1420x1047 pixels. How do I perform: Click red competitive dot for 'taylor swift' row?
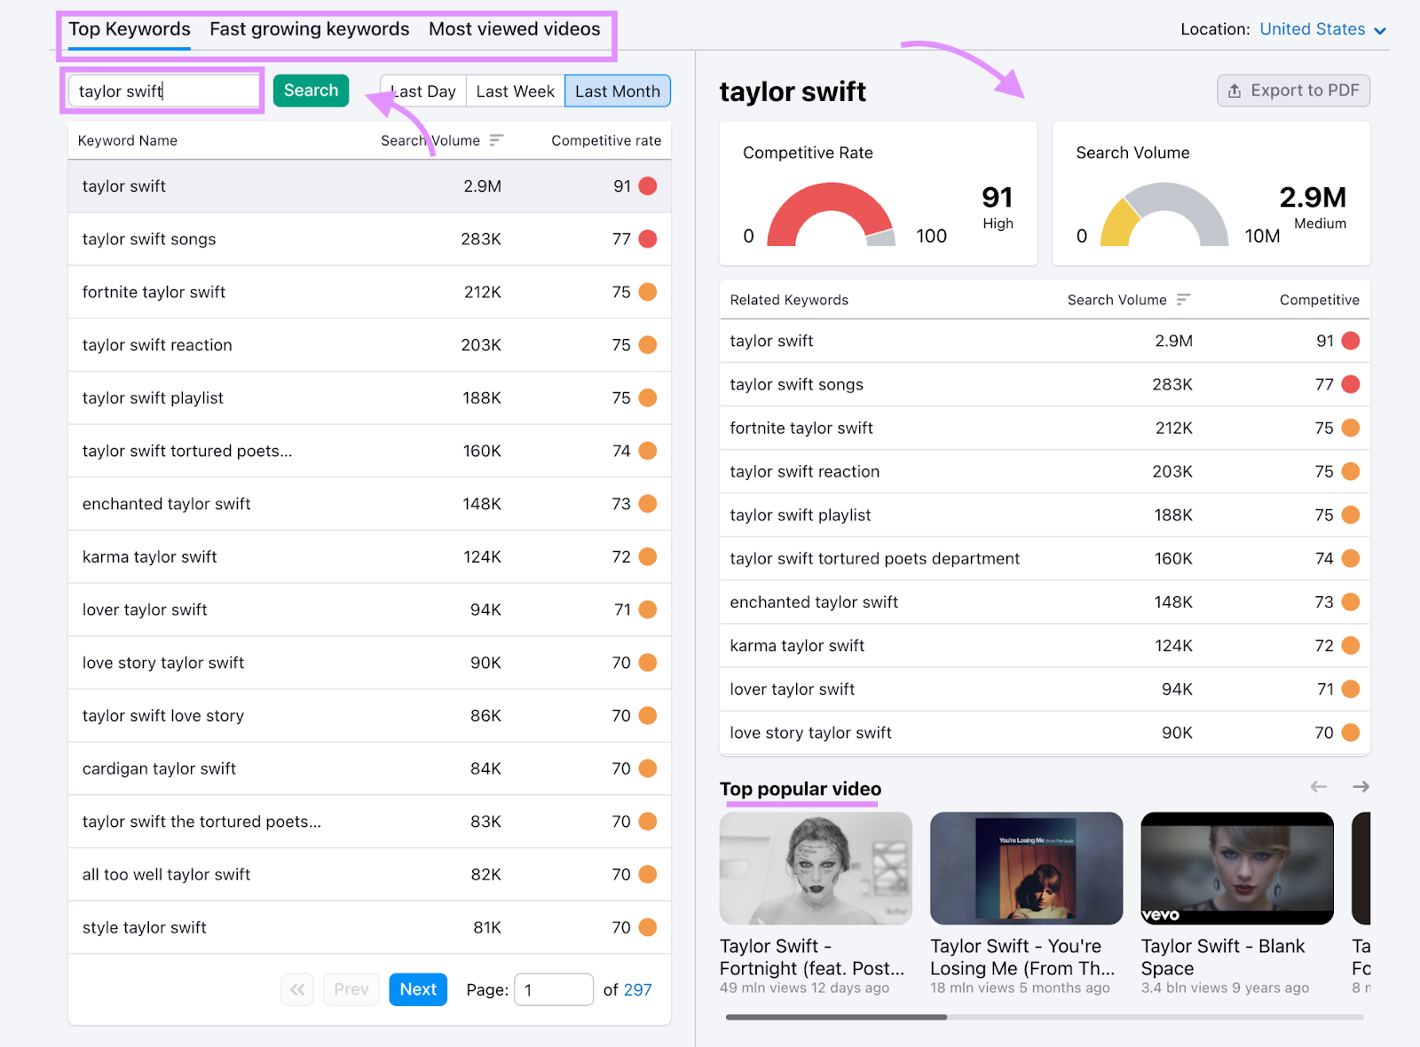coord(648,186)
